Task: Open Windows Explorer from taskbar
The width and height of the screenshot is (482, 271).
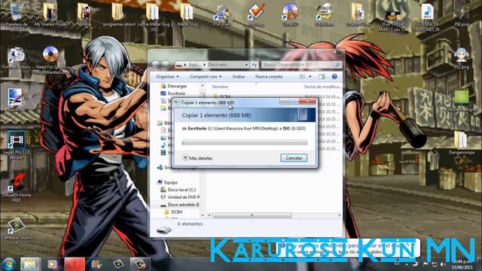Action: click(30, 264)
